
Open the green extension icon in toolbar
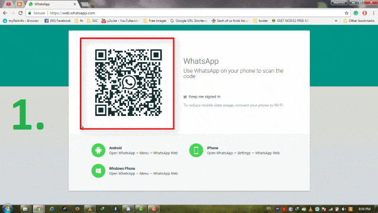pos(356,13)
